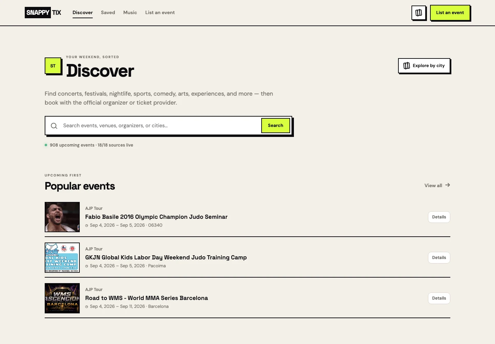Follow the View all link

(x=437, y=185)
